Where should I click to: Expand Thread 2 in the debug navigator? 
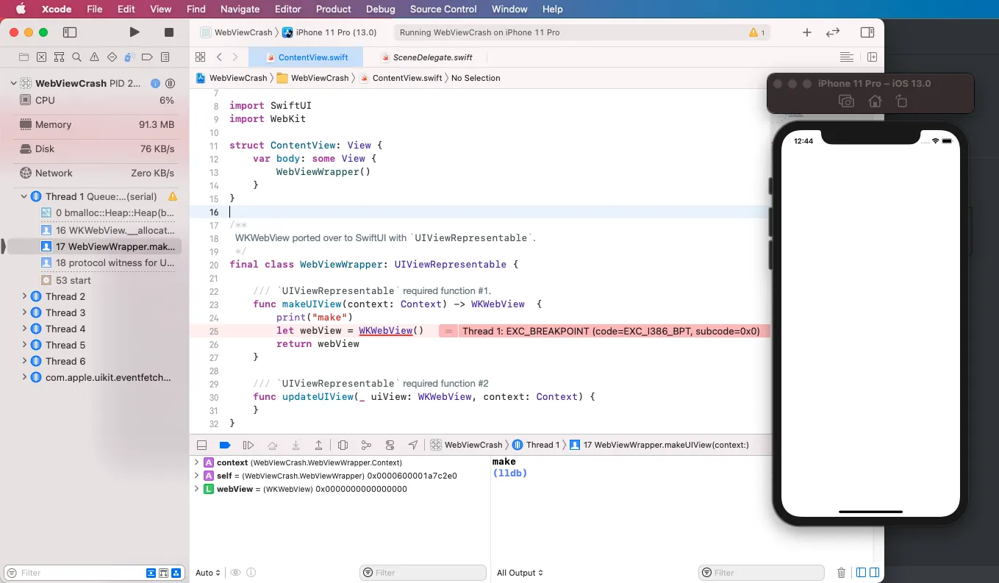(x=24, y=296)
